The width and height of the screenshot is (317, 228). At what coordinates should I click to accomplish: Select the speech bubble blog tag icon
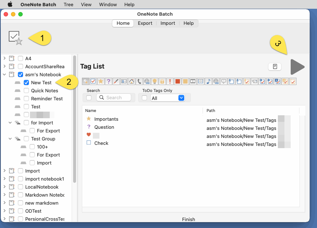click(224, 81)
